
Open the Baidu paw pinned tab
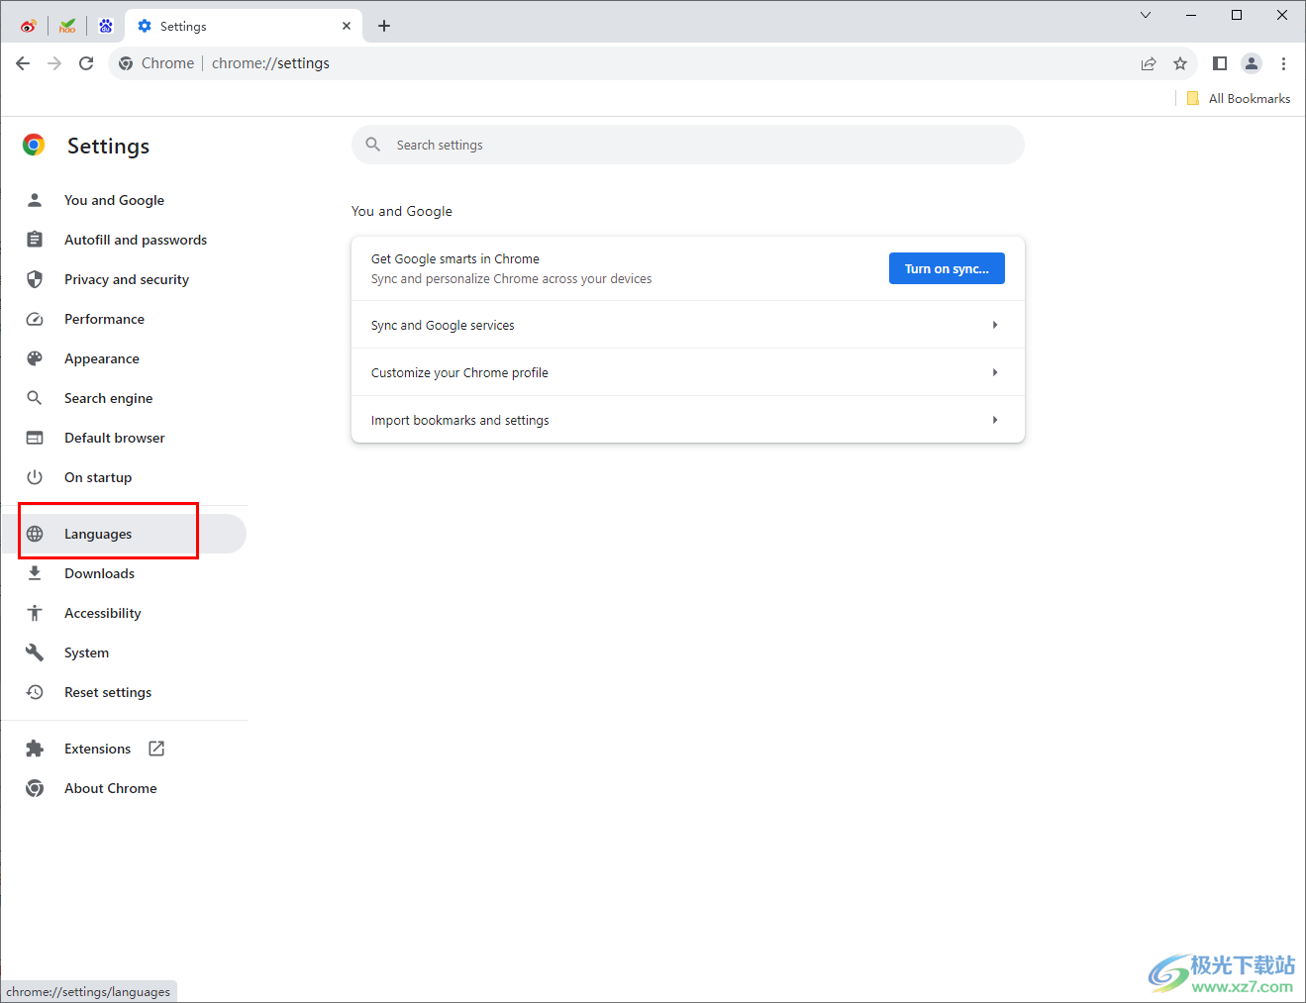106,26
